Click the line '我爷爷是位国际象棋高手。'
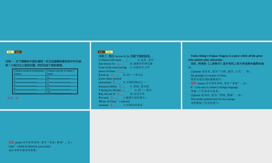 (x=207, y=79)
